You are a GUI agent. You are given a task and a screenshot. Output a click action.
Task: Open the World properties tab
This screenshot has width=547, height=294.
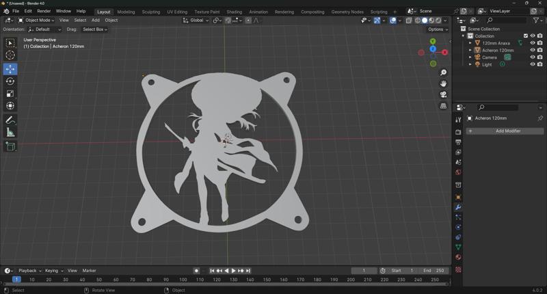tap(458, 172)
